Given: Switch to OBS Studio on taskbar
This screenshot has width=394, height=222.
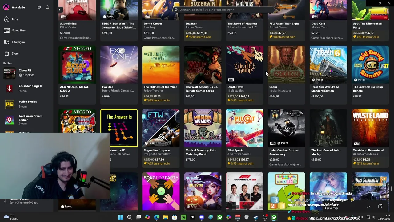Looking at the screenshot, I should pos(265,217).
